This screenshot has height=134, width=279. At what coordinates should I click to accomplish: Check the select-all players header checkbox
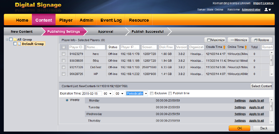tap(63, 47)
